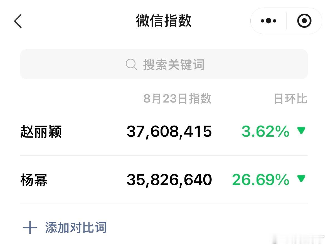Tap the mini program close circle icon
This screenshot has height=247, width=328.
point(304,21)
